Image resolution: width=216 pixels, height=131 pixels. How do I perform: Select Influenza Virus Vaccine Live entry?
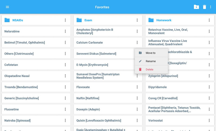180,43
